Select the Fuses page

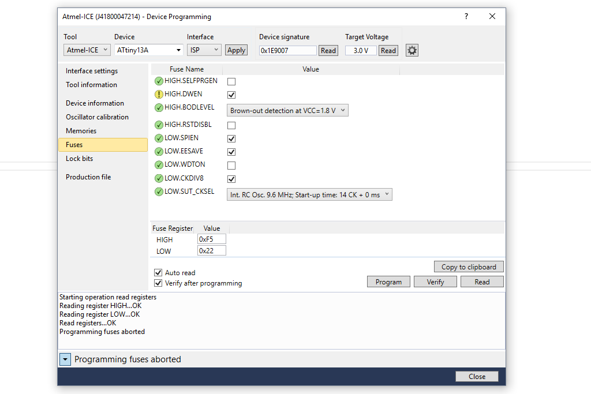tap(103, 145)
